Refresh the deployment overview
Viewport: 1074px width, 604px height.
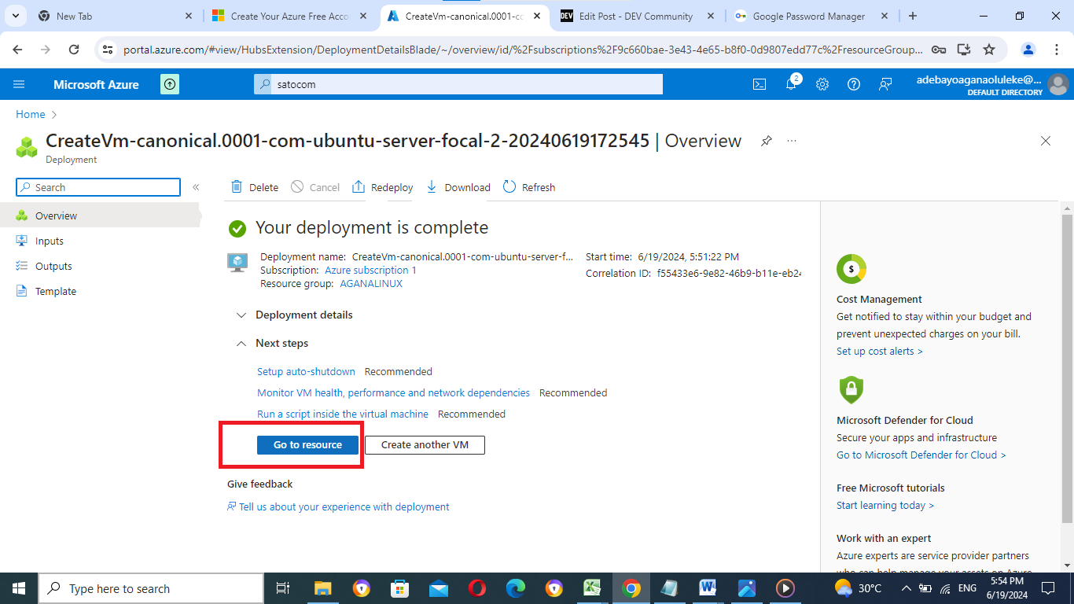point(529,187)
